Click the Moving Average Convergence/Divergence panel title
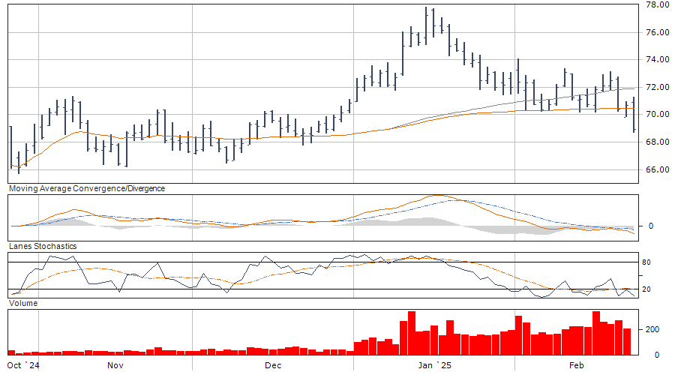The image size is (675, 375). (x=86, y=189)
